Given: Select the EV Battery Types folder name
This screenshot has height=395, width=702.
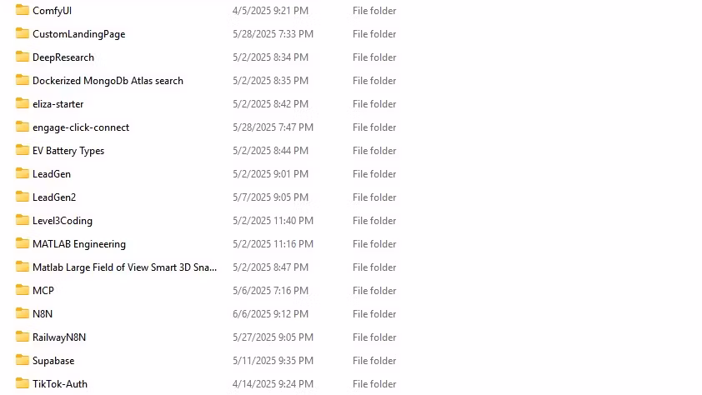Looking at the screenshot, I should pyautogui.click(x=68, y=151).
